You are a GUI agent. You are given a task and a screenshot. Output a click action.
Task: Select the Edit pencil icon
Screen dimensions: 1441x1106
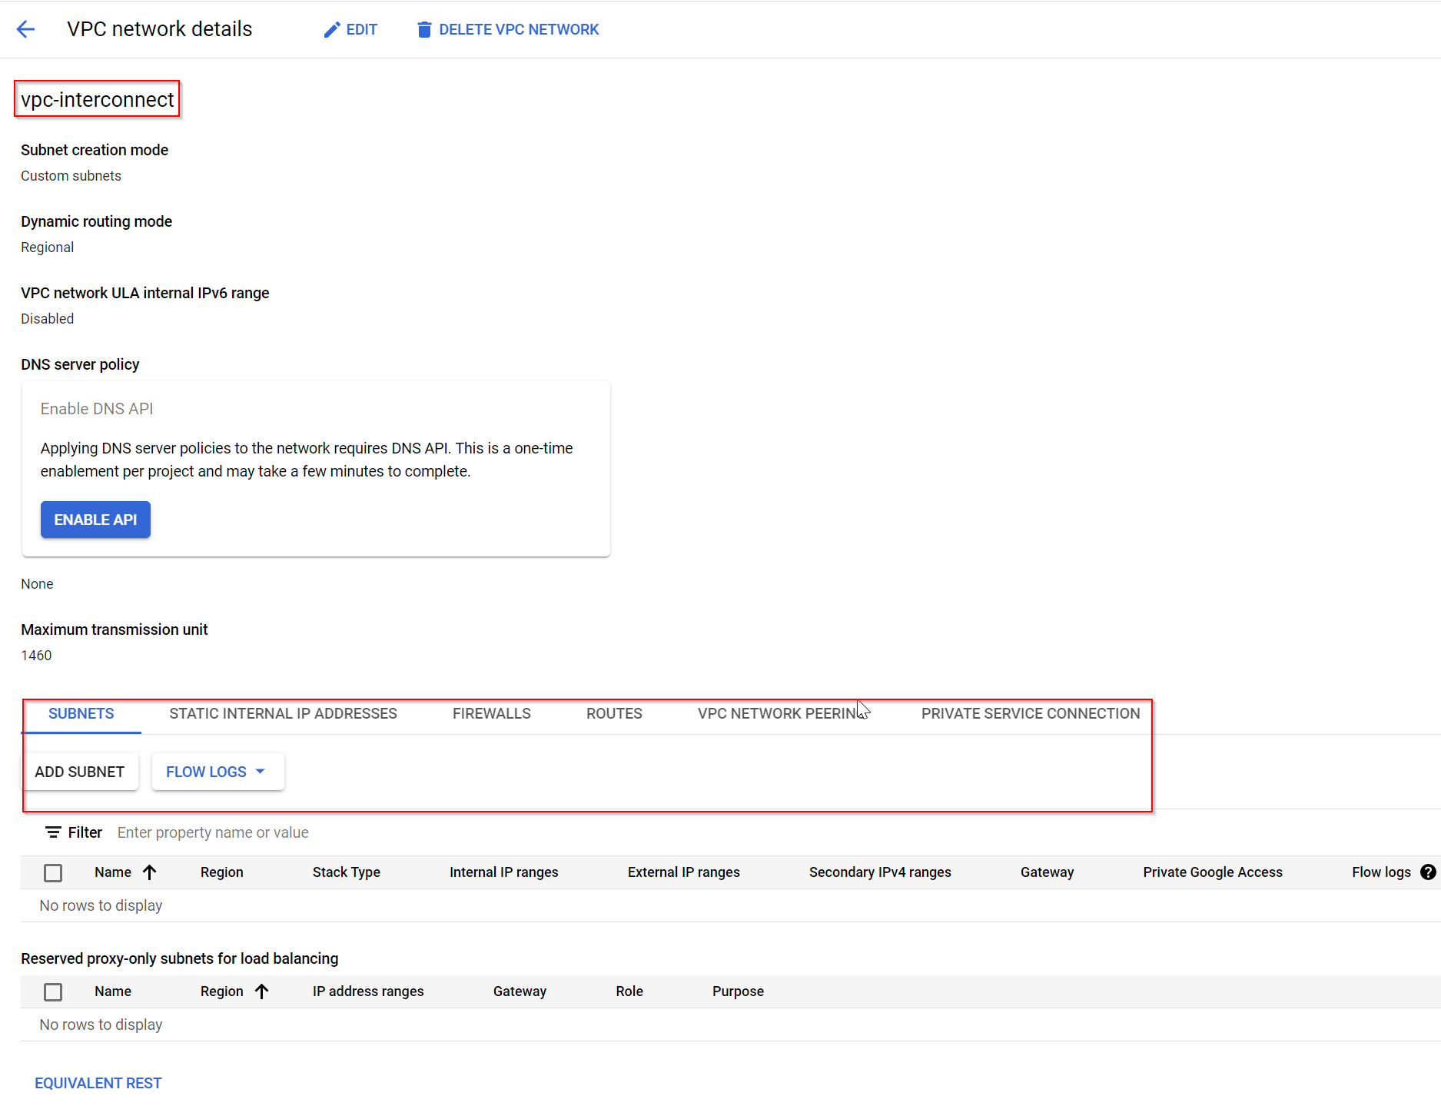(330, 28)
